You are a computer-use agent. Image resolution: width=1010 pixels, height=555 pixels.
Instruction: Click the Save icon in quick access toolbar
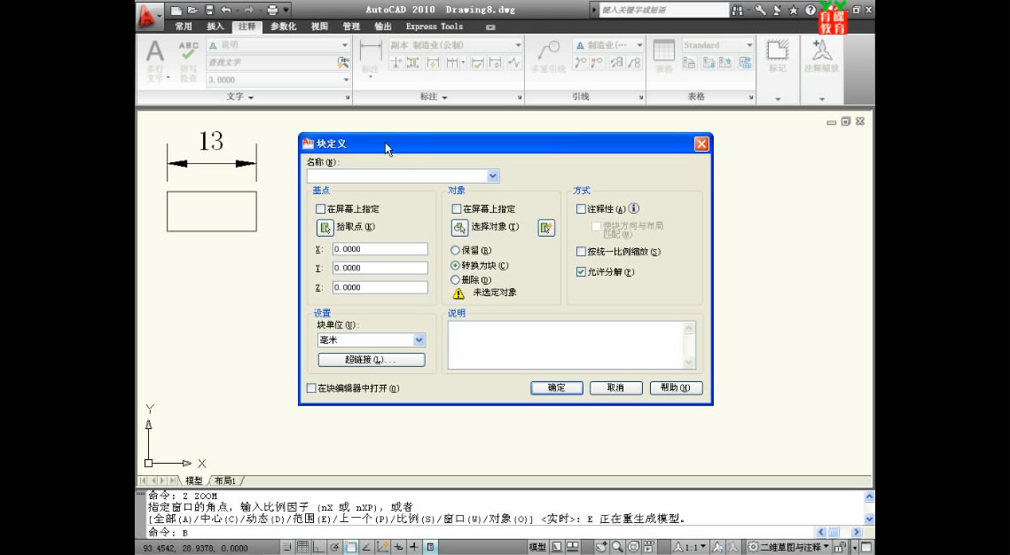(x=209, y=10)
